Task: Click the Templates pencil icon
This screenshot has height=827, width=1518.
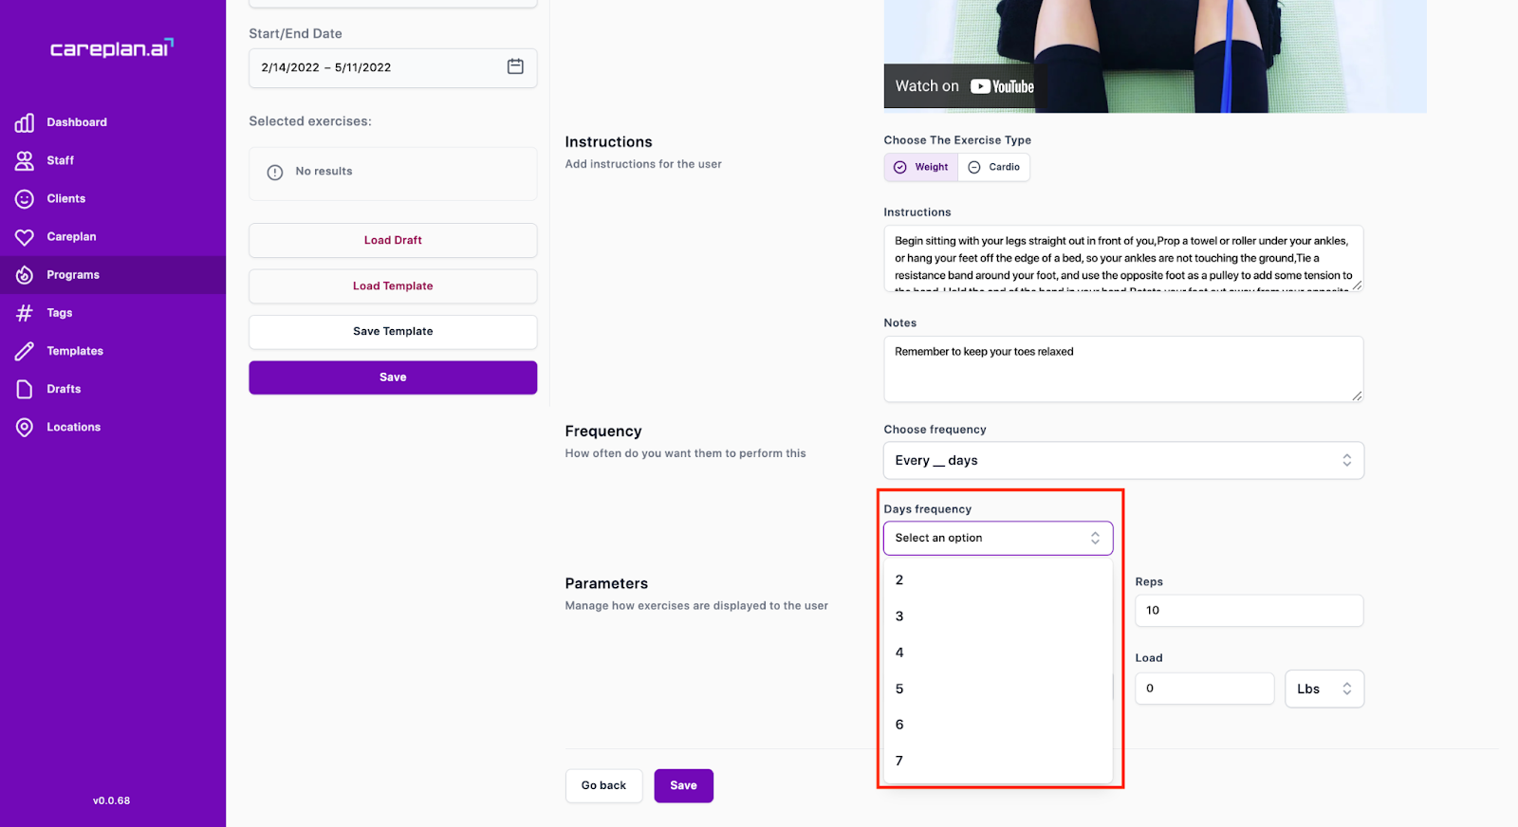Action: tap(25, 351)
